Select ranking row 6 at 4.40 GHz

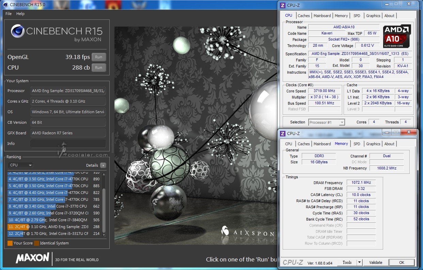point(54,193)
